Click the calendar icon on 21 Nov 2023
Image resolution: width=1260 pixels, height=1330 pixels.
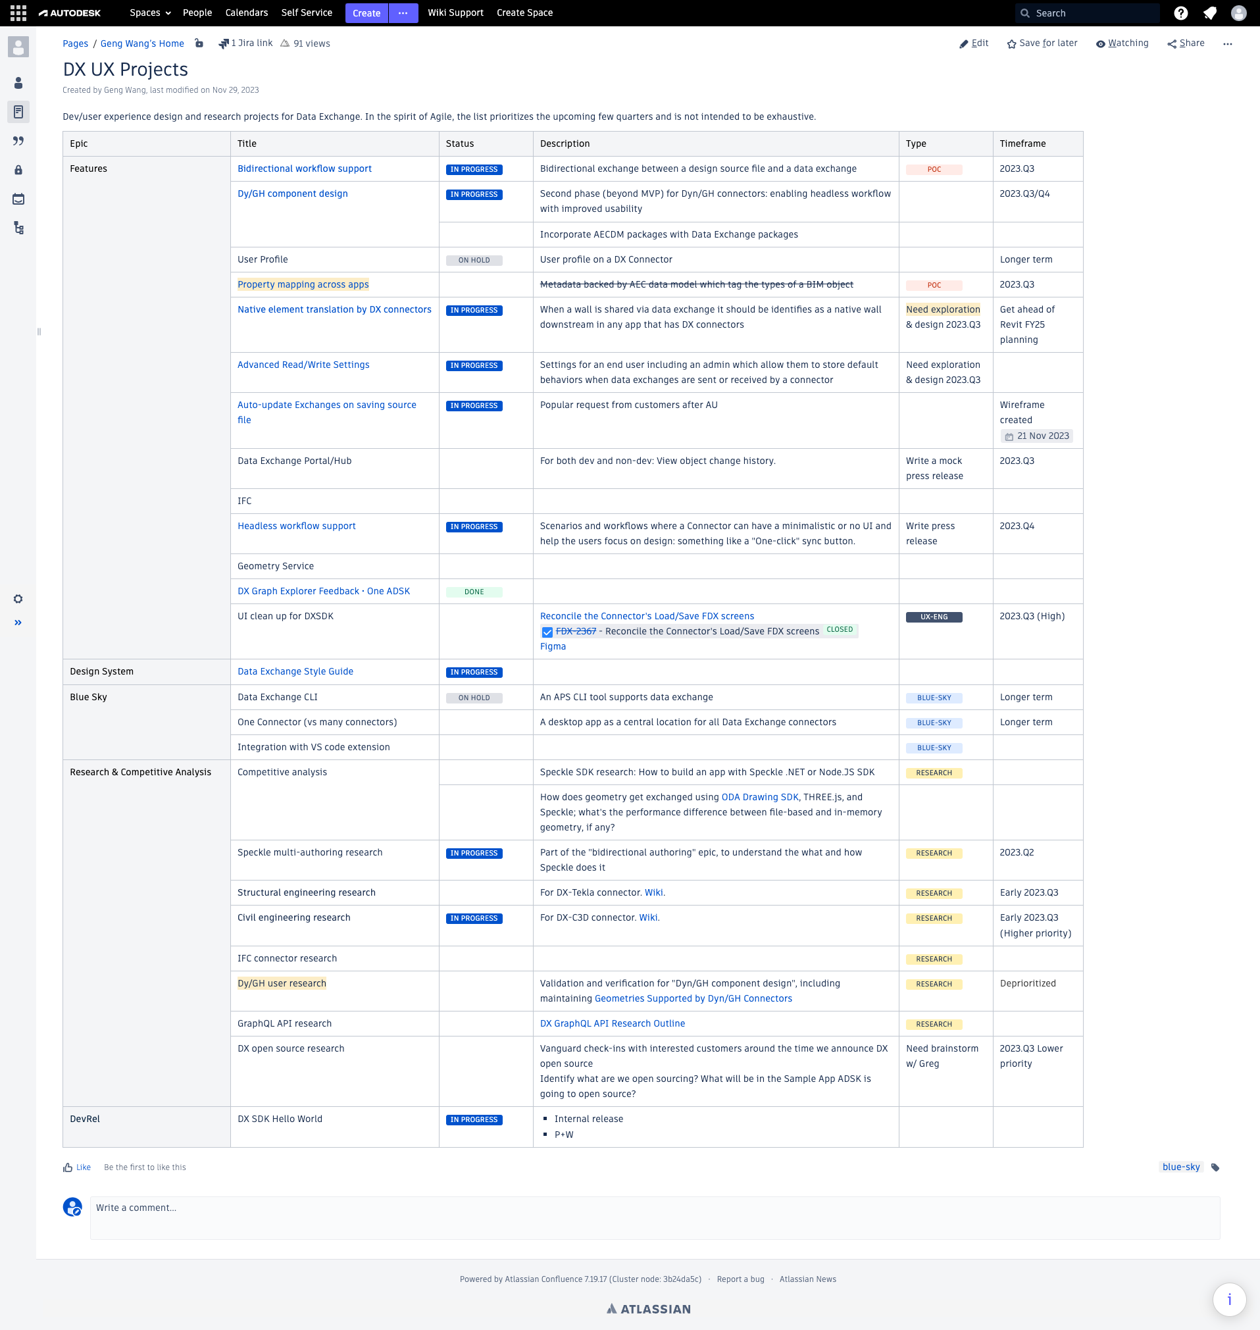[1009, 436]
